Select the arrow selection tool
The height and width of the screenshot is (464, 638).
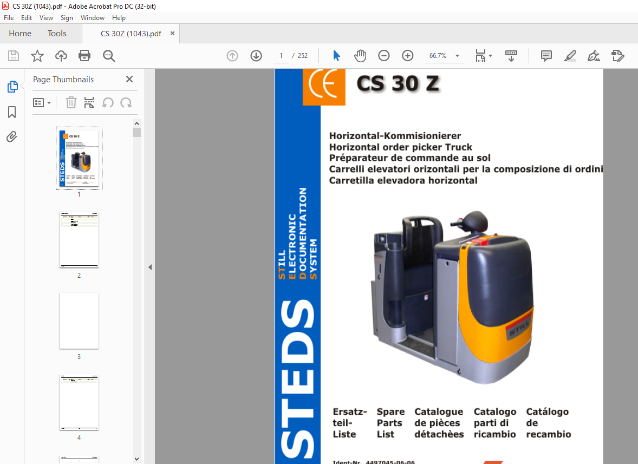[x=336, y=56]
